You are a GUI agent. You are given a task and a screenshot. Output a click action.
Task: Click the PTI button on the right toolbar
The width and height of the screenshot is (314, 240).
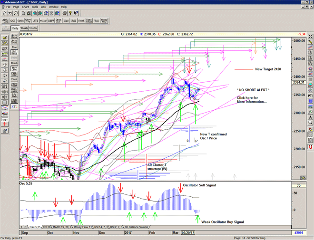[x=310, y=96]
